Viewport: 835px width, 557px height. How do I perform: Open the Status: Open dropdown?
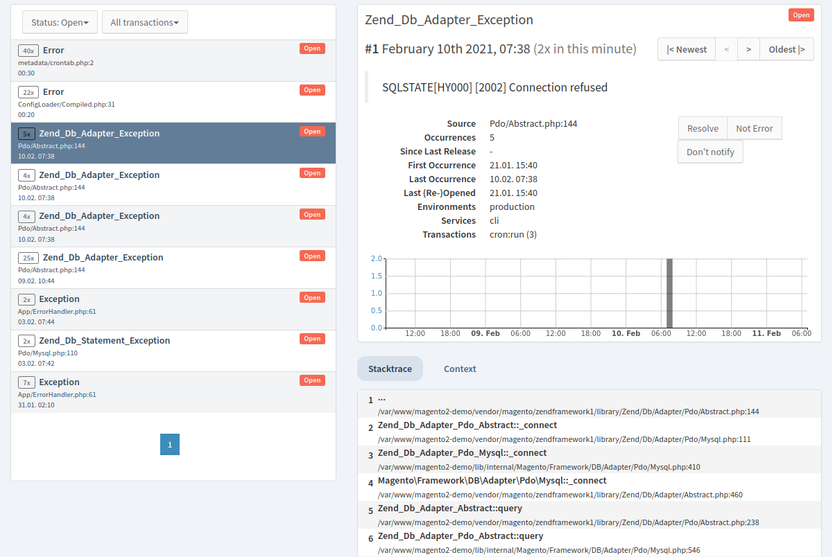click(x=60, y=22)
